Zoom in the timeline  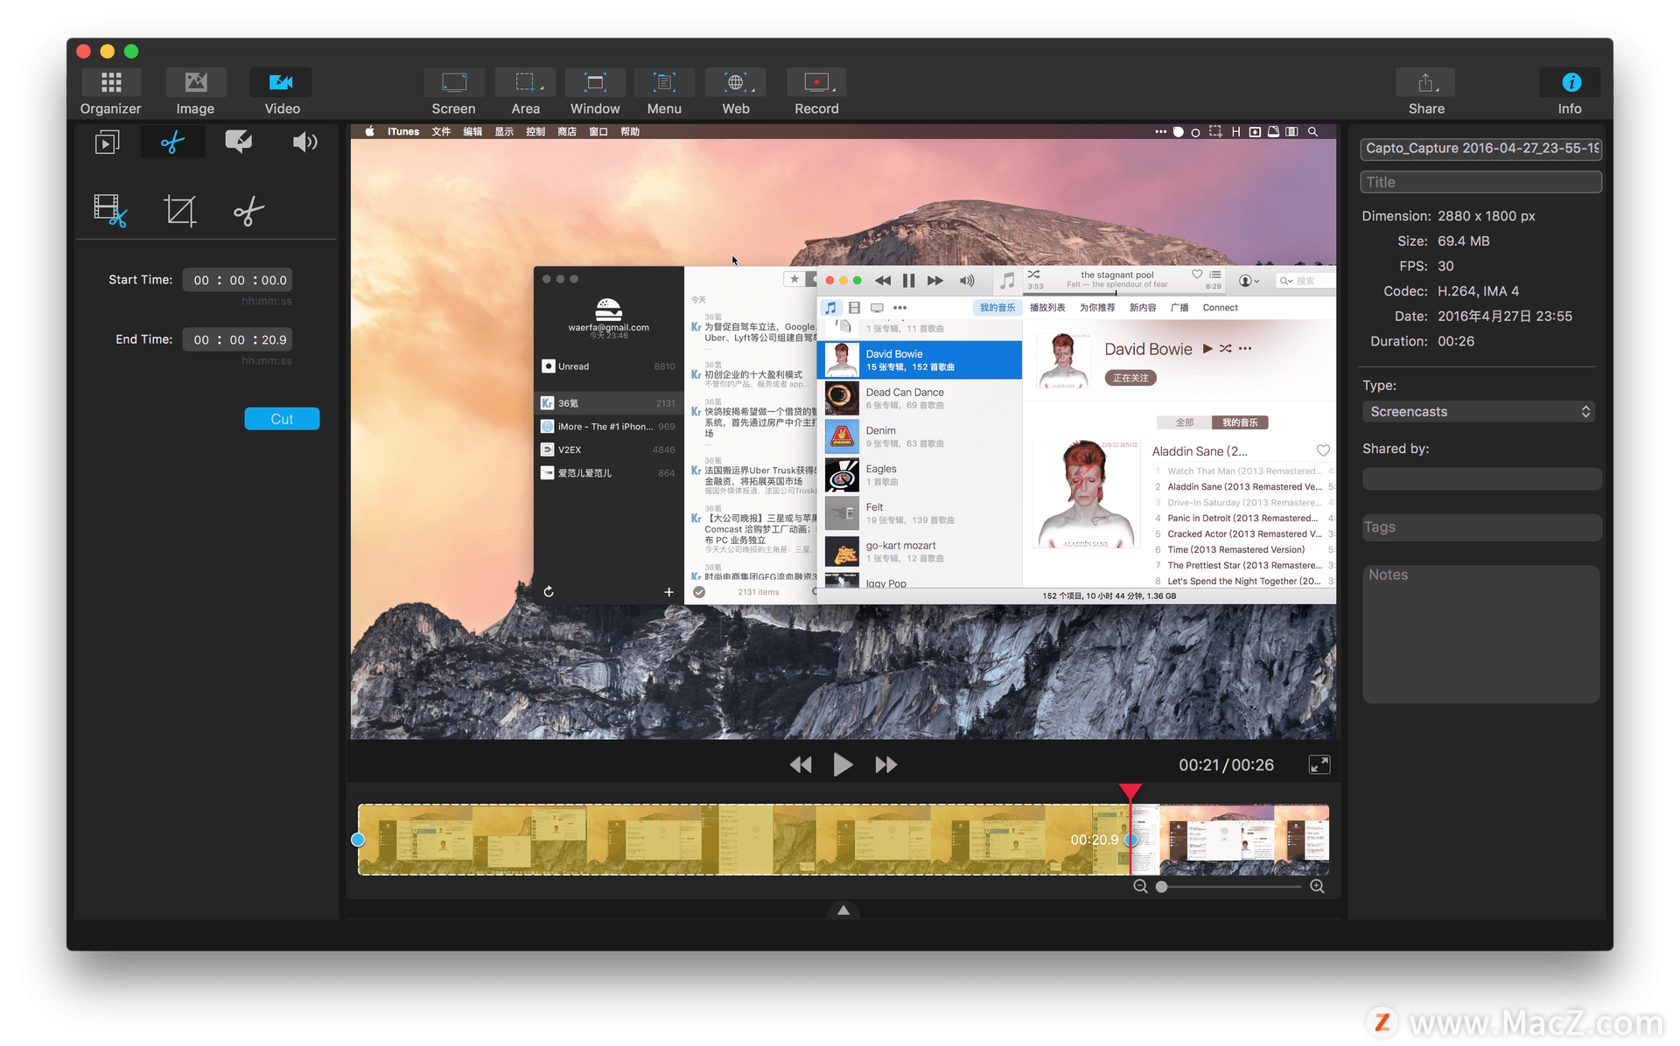point(1317,886)
